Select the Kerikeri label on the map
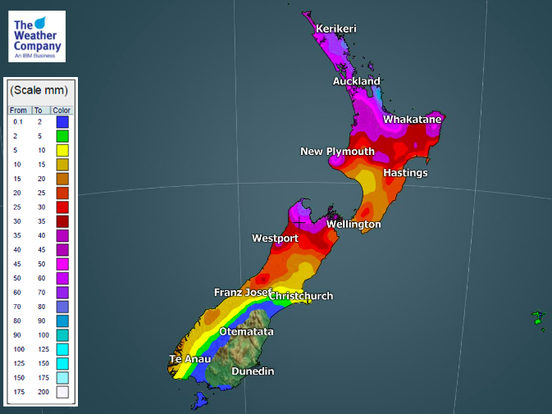This screenshot has width=552, height=414. (336, 29)
